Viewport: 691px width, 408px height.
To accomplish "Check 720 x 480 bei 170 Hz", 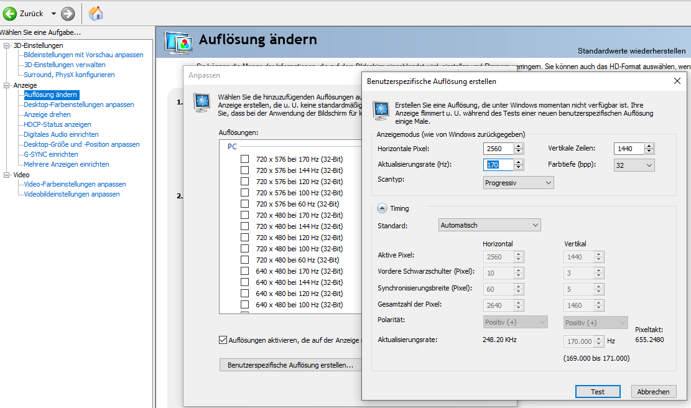I will 245,215.
